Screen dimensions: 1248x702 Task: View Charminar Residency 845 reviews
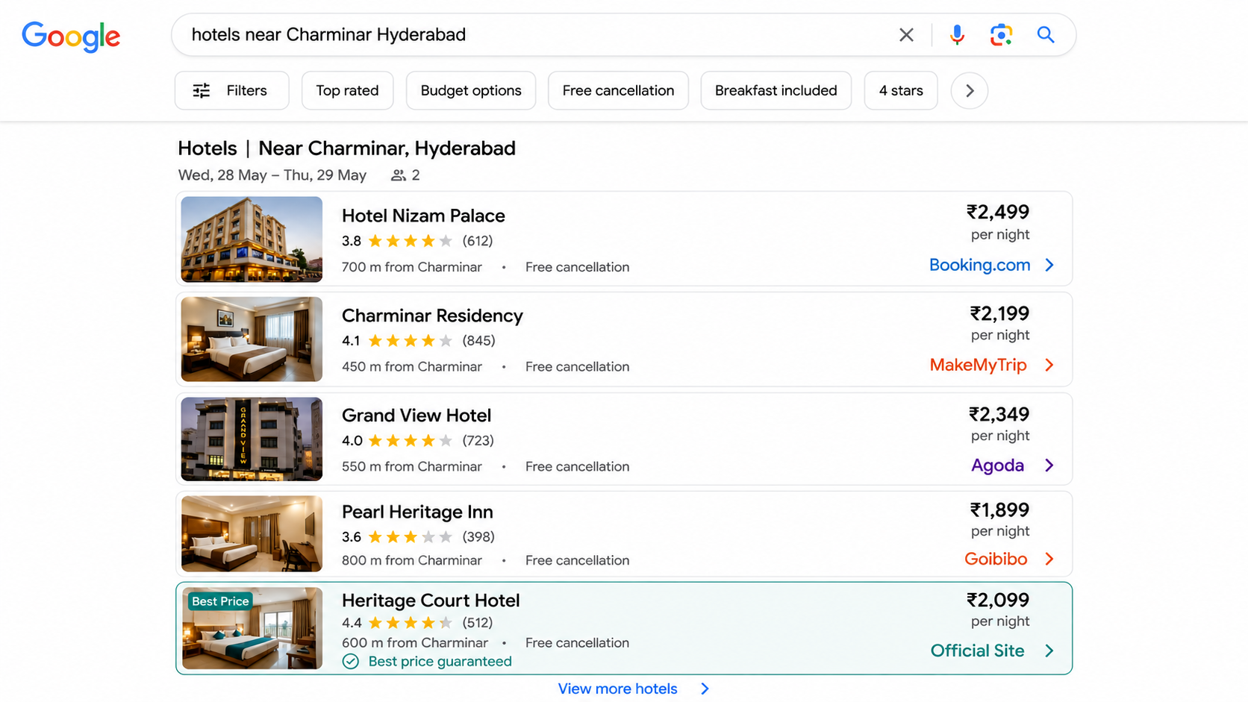[478, 341]
